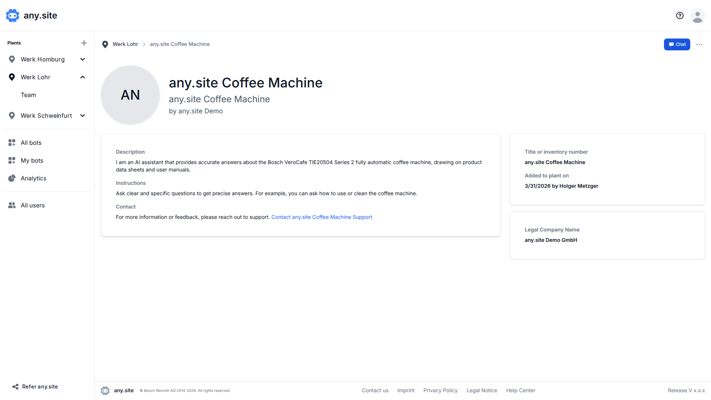Go to My bots page
Viewport: 711px width, 400px height.
click(x=32, y=160)
